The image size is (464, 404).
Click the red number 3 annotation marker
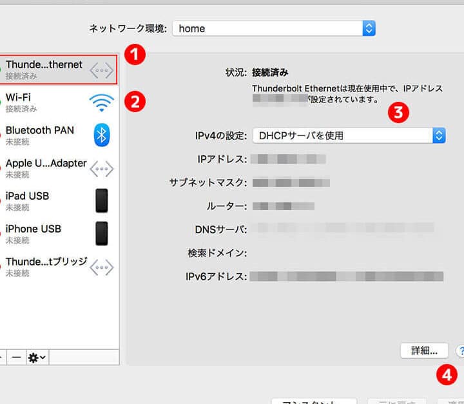click(400, 111)
